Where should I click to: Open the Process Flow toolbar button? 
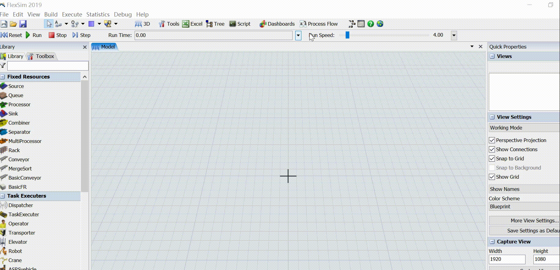point(318,24)
